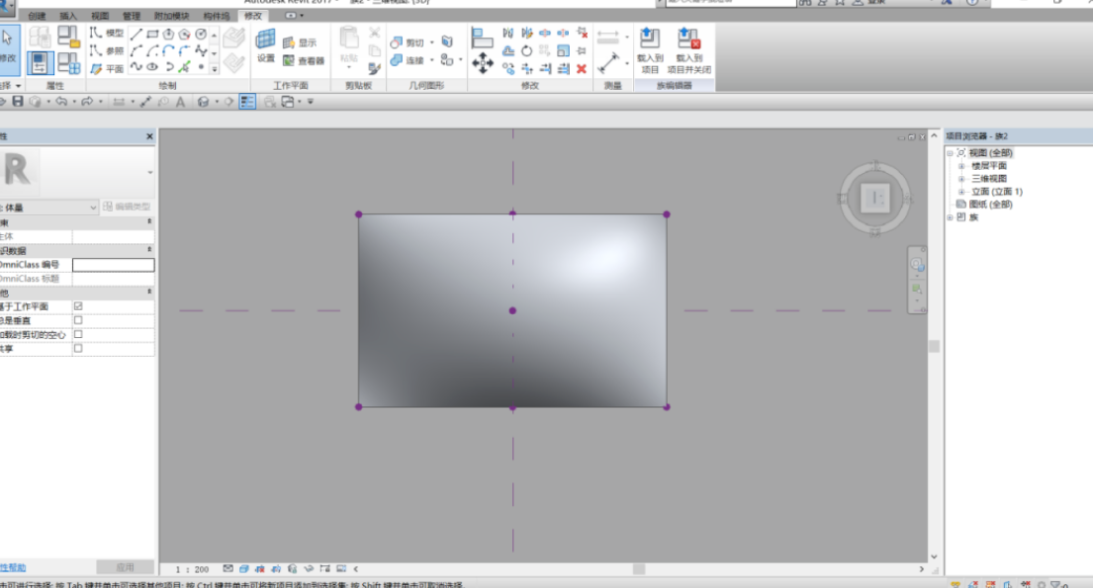Click the ViewCube in the 3D view
Screen dimensions: 1093x588
[x=874, y=199]
